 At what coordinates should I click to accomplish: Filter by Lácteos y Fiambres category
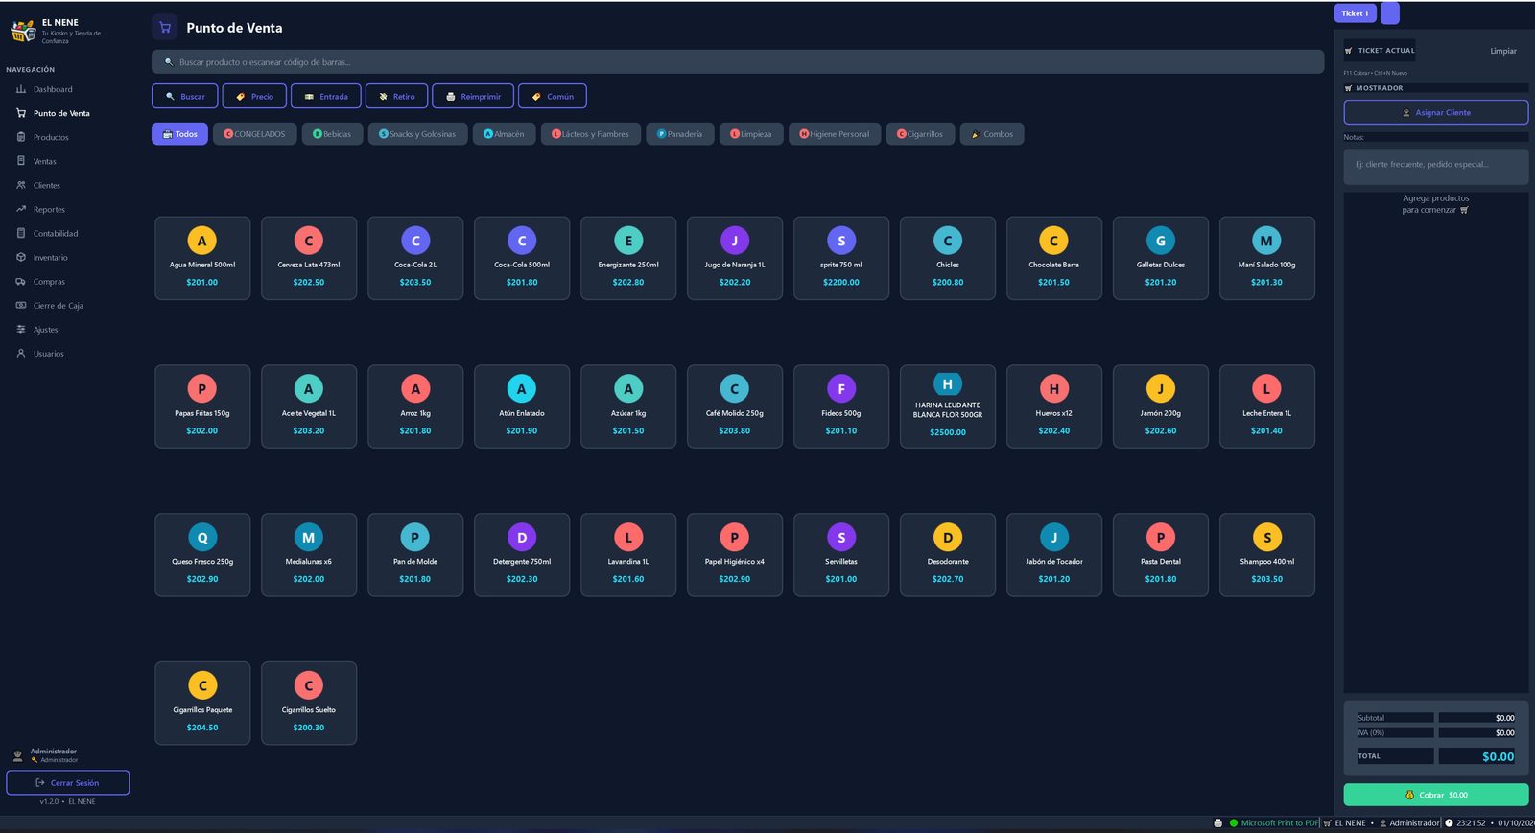[590, 134]
